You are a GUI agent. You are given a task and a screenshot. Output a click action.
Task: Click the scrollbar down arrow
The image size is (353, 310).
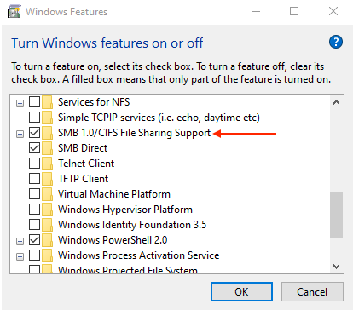[x=336, y=267]
